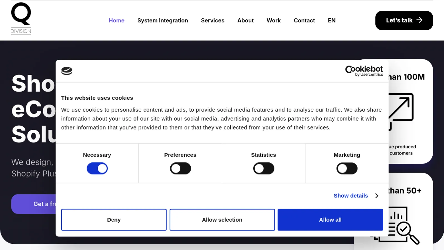Open System Integration in the nav

(163, 20)
